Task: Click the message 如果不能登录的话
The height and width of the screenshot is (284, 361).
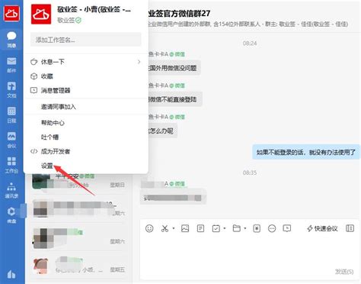Action: (306, 152)
